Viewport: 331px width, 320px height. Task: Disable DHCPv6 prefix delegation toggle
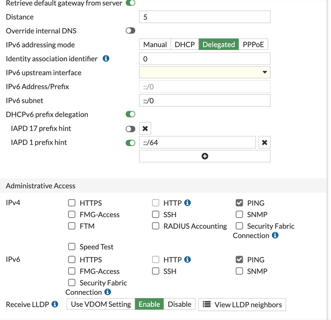(131, 114)
